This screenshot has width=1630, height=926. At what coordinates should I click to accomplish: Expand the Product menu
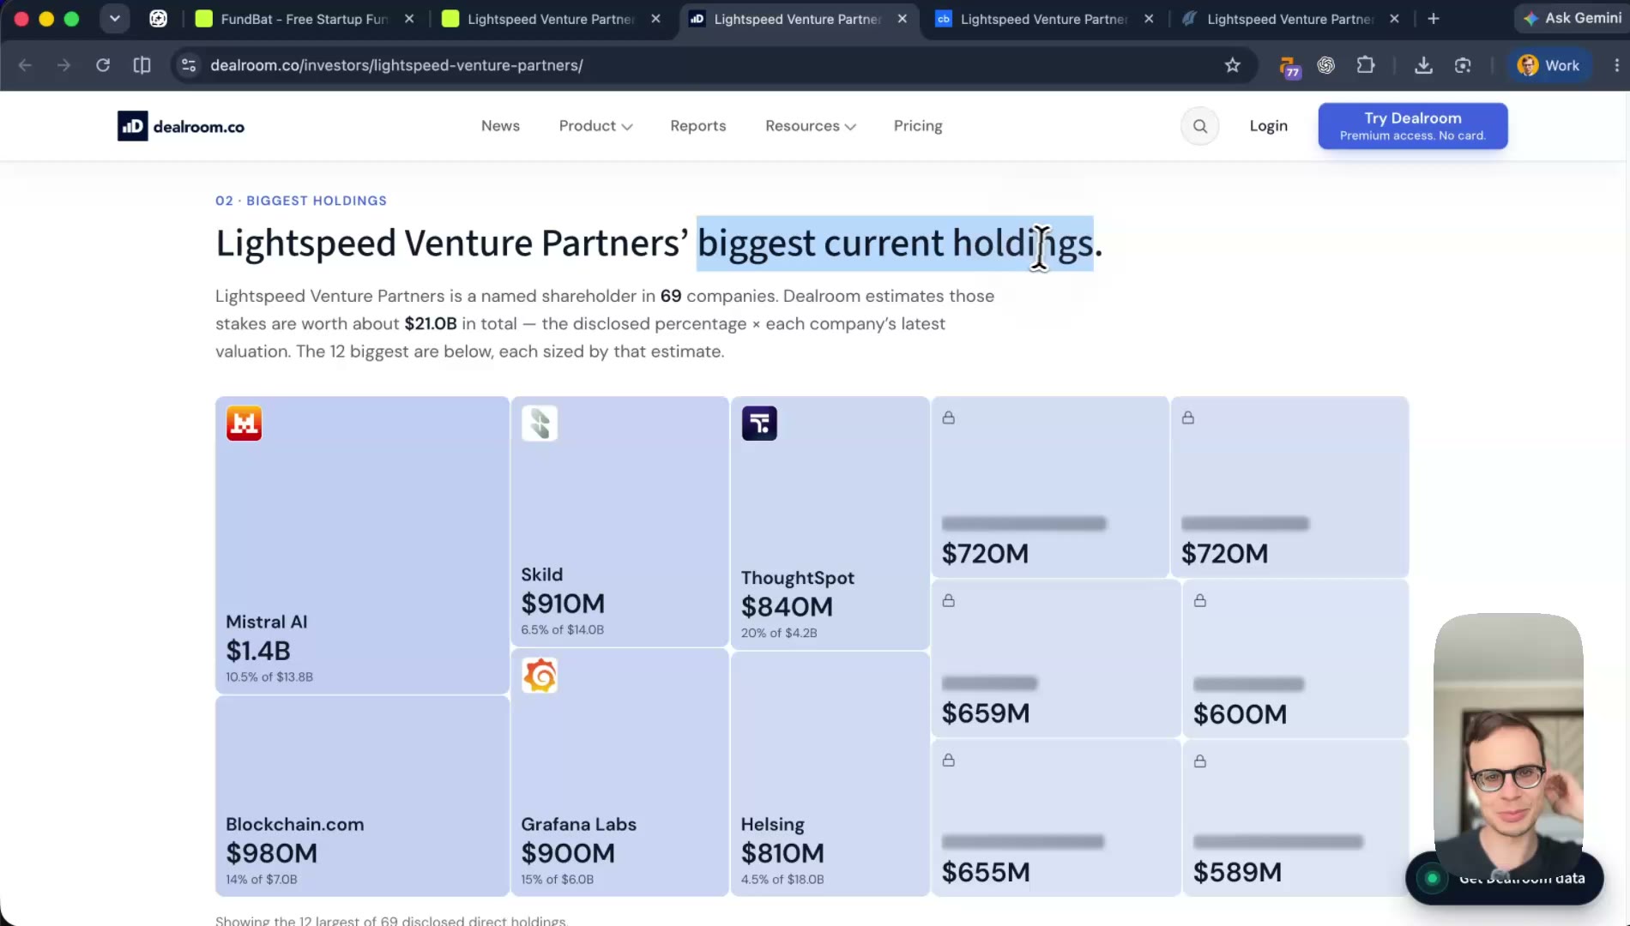click(595, 126)
